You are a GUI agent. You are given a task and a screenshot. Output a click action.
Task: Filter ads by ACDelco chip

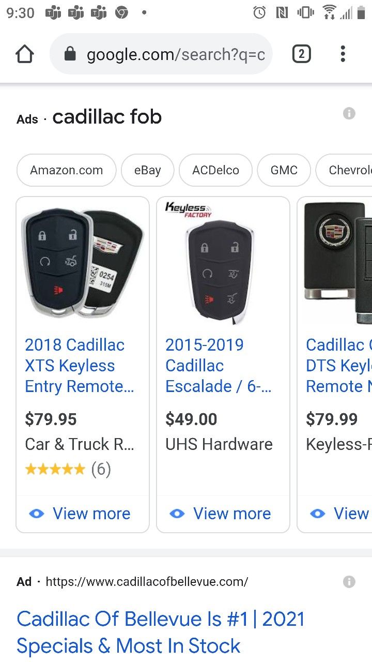pyautogui.click(x=215, y=170)
